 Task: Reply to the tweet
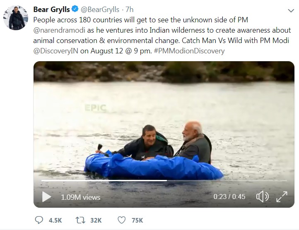pos(39,220)
